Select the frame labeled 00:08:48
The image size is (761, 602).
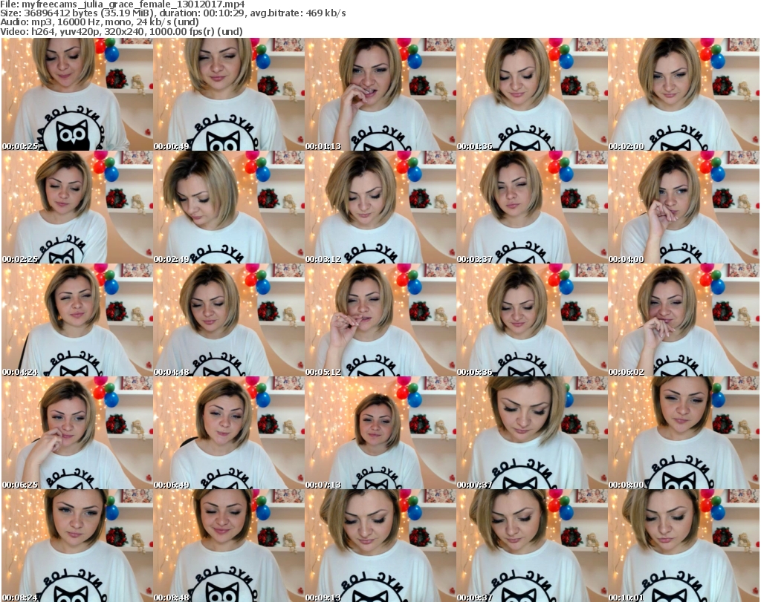point(229,546)
